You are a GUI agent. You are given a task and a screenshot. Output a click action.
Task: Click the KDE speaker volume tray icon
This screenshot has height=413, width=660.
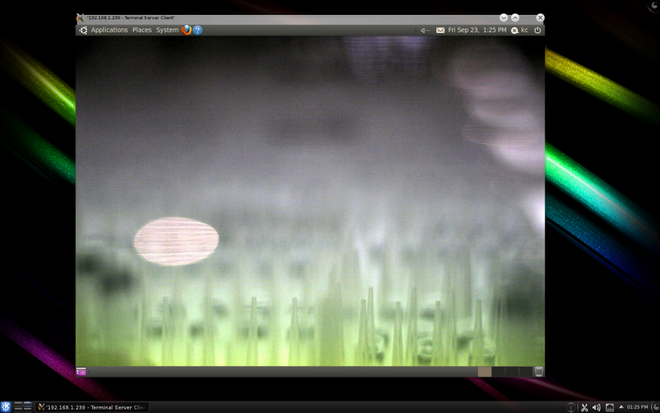pos(596,407)
